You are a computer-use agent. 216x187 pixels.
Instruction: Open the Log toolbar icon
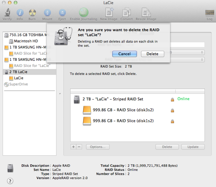coord(210,12)
